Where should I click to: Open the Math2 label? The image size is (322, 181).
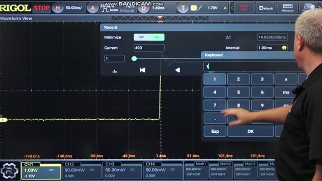(225, 164)
